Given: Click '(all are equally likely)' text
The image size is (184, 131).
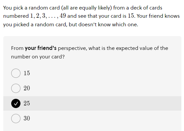Looking at the screenshot, I should 87,8.
